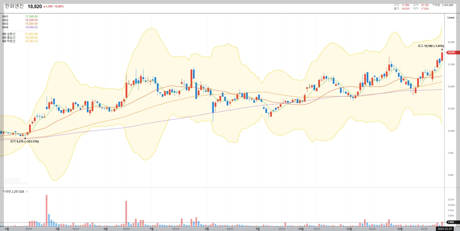Click the 4월 label on the time axis
The height and width of the screenshot is (231, 460).
pyautogui.click(x=7, y=229)
